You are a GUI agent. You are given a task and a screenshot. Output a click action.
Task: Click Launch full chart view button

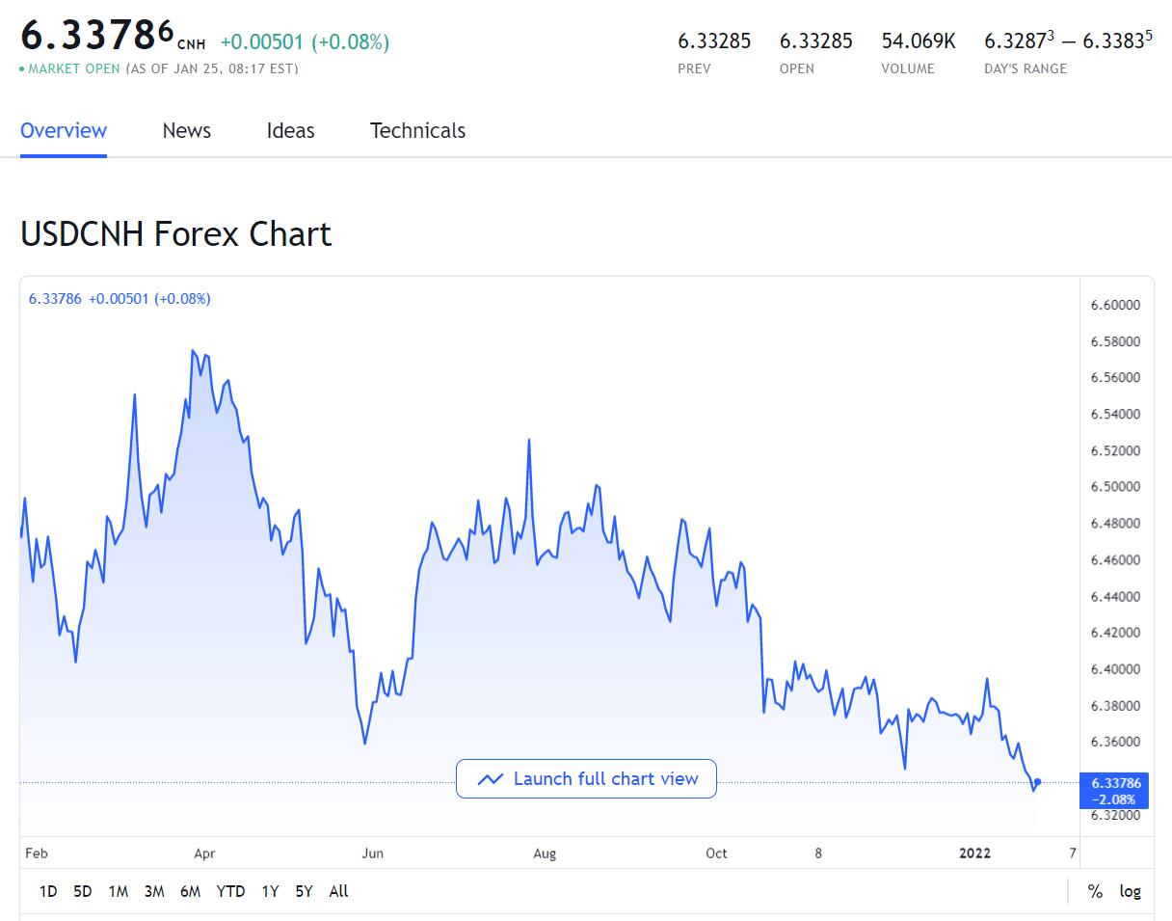pyautogui.click(x=586, y=779)
